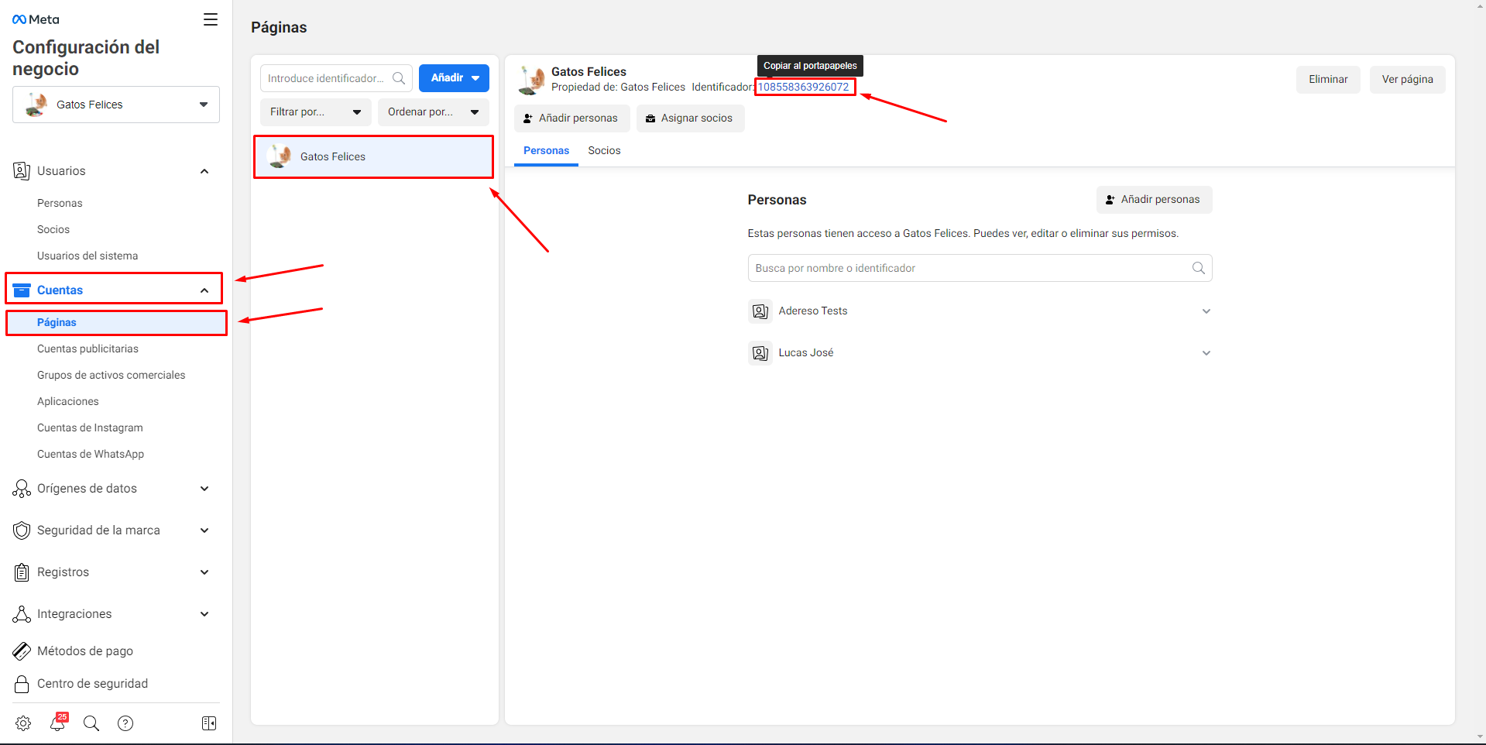The width and height of the screenshot is (1486, 745).
Task: Click the Métodos de pago card icon
Action: [x=22, y=651]
